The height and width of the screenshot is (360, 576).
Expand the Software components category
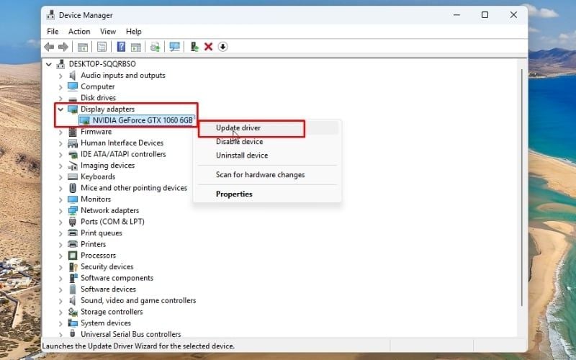tap(60, 278)
